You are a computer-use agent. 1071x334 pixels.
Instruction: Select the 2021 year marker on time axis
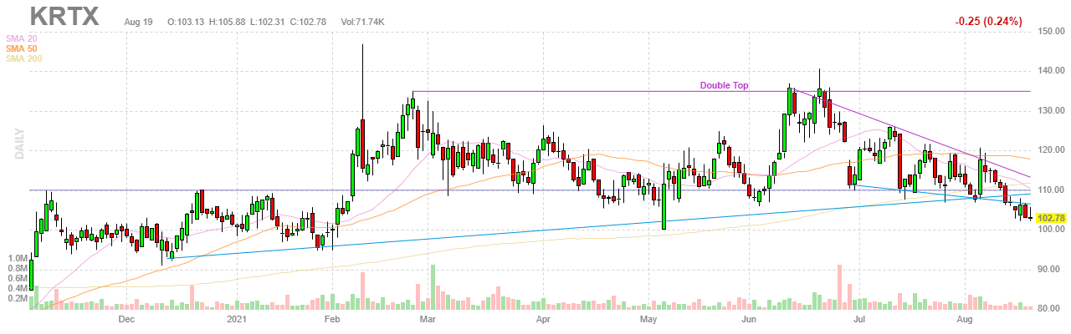coord(238,320)
